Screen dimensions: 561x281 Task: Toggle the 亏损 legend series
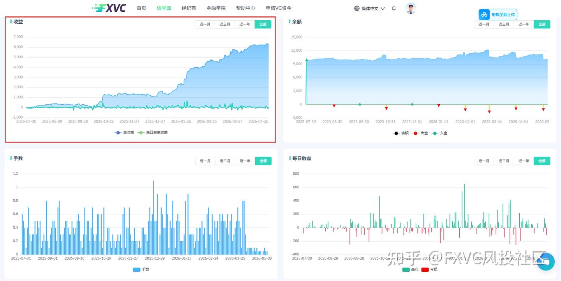point(429,269)
